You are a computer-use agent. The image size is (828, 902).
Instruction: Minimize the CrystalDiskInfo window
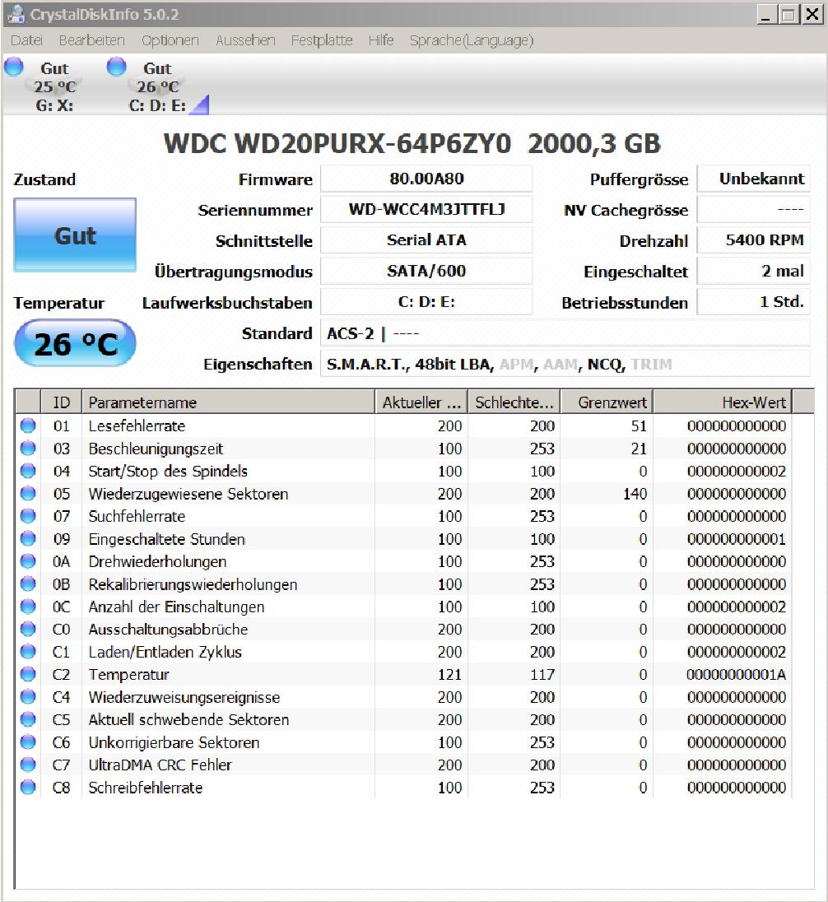765,14
